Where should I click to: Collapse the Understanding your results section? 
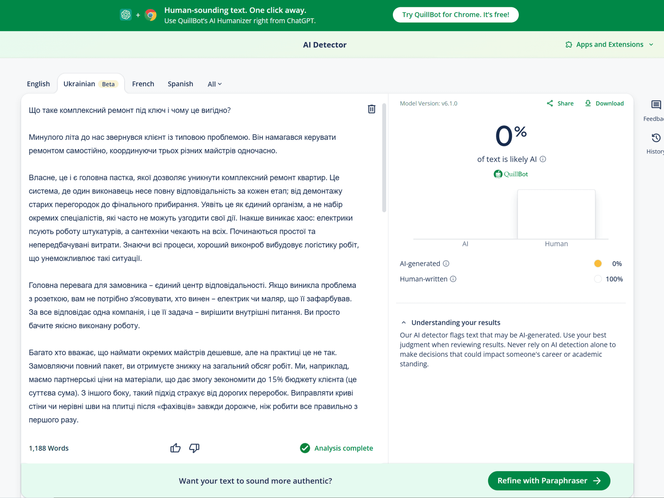[x=404, y=322]
